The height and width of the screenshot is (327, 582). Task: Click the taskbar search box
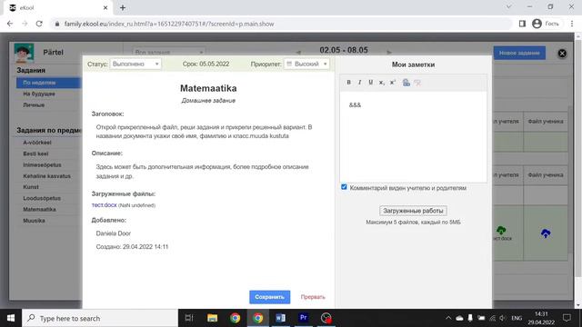(x=100, y=318)
